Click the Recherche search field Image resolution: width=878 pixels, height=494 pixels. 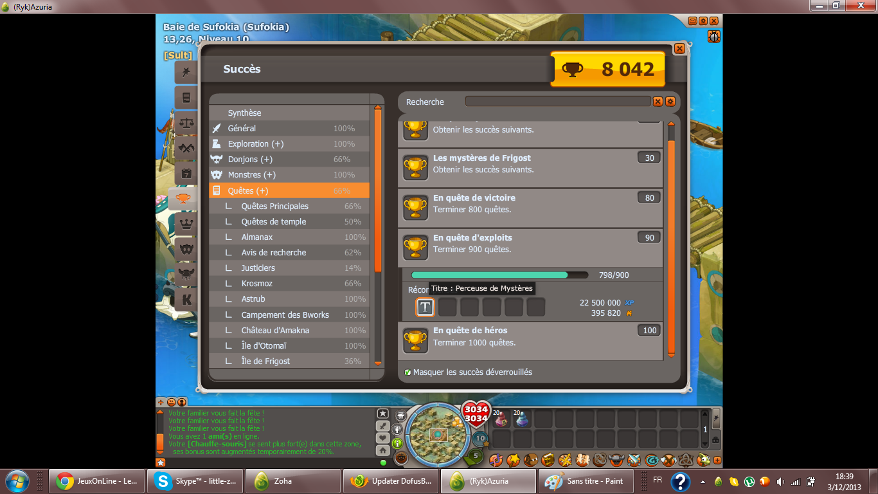tap(558, 102)
